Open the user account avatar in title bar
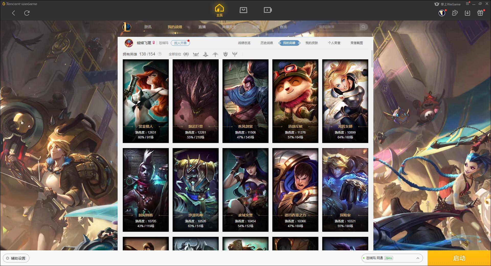Image resolution: width=491 pixels, height=266 pixels. pos(442,13)
